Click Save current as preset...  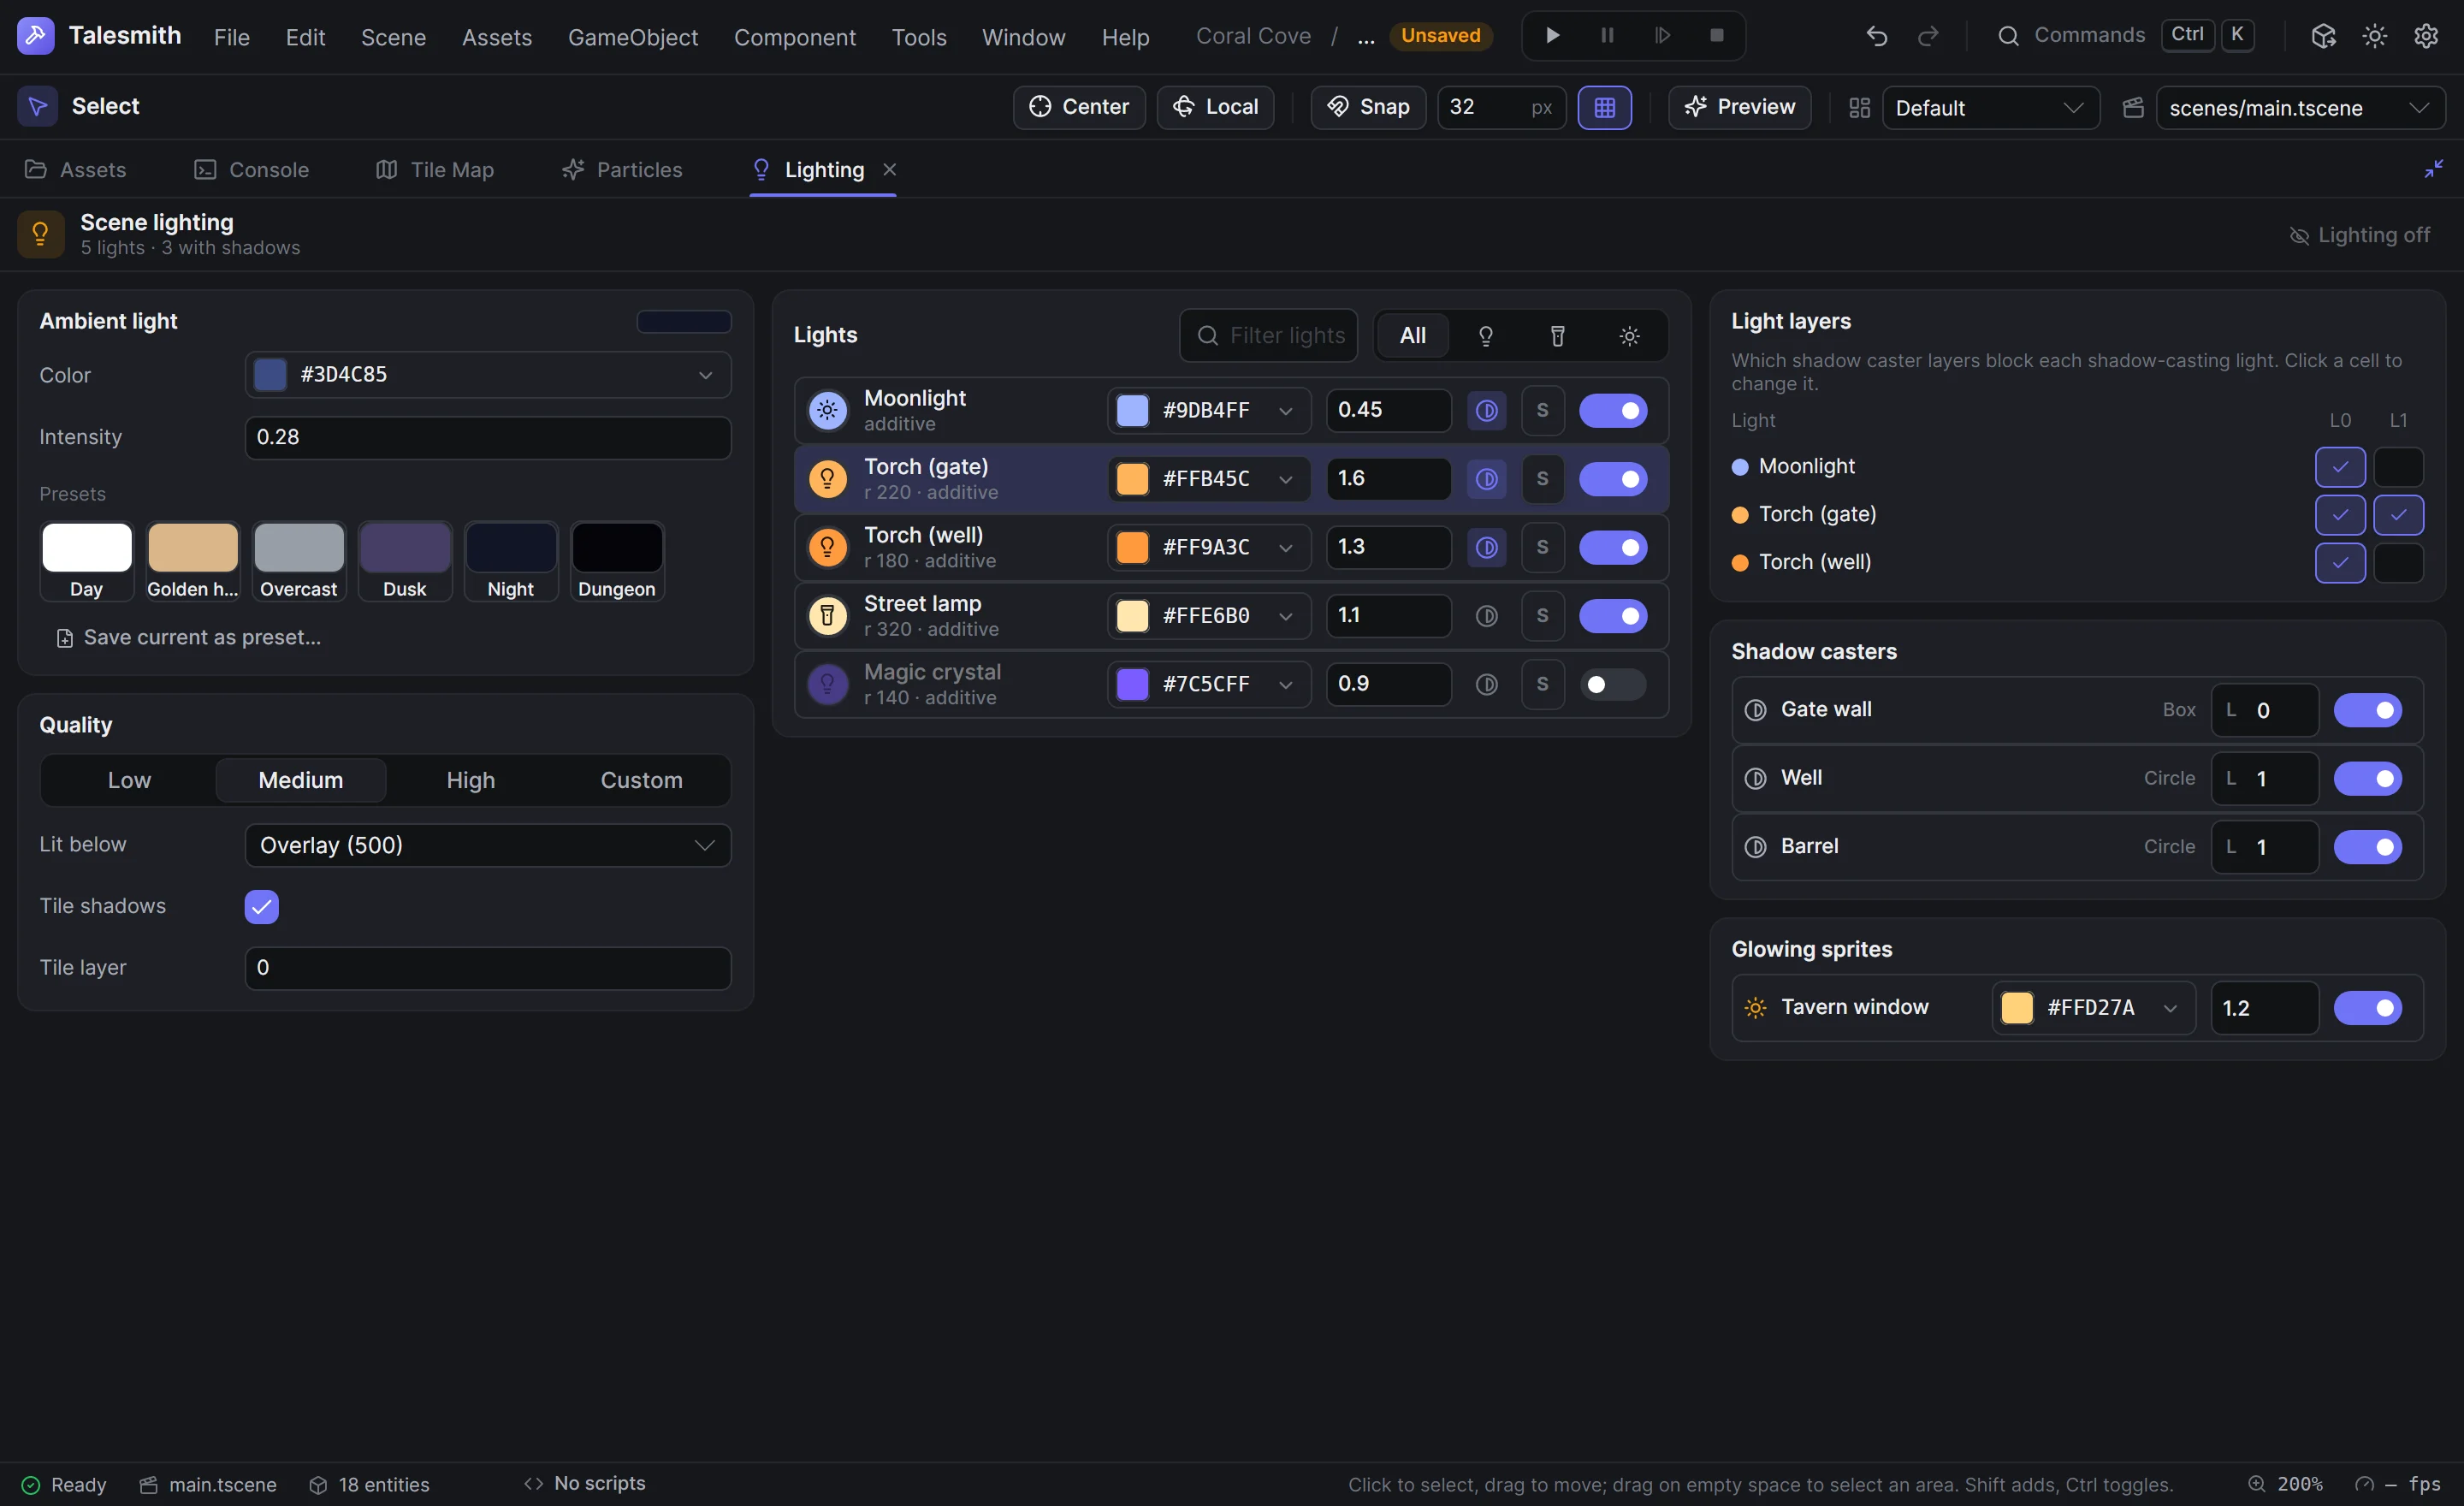pos(189,638)
